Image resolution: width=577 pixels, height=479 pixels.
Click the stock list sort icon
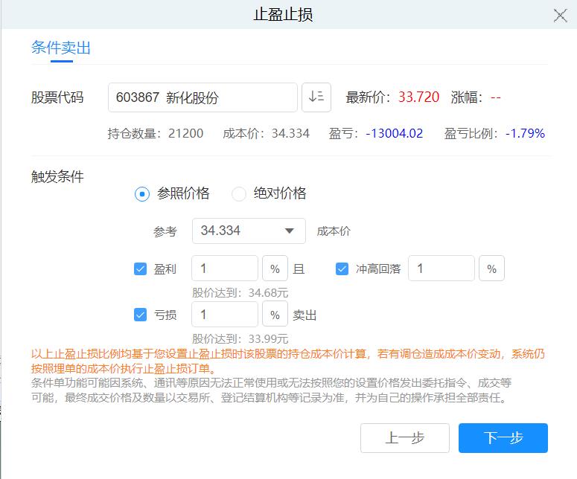(x=316, y=97)
